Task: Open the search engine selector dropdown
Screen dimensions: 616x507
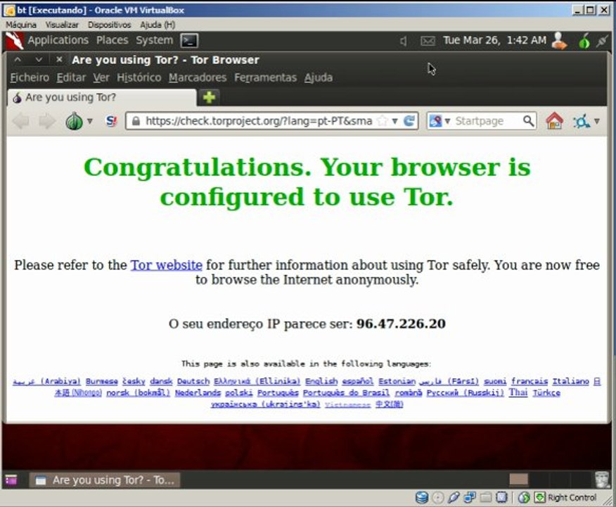Action: click(x=439, y=120)
